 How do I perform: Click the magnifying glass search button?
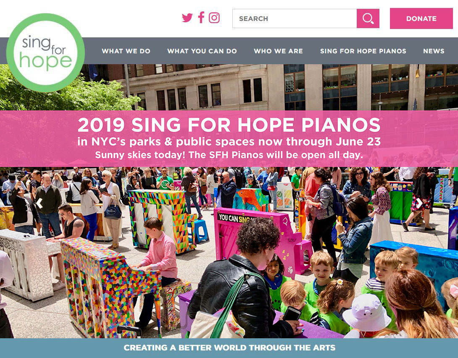point(368,18)
